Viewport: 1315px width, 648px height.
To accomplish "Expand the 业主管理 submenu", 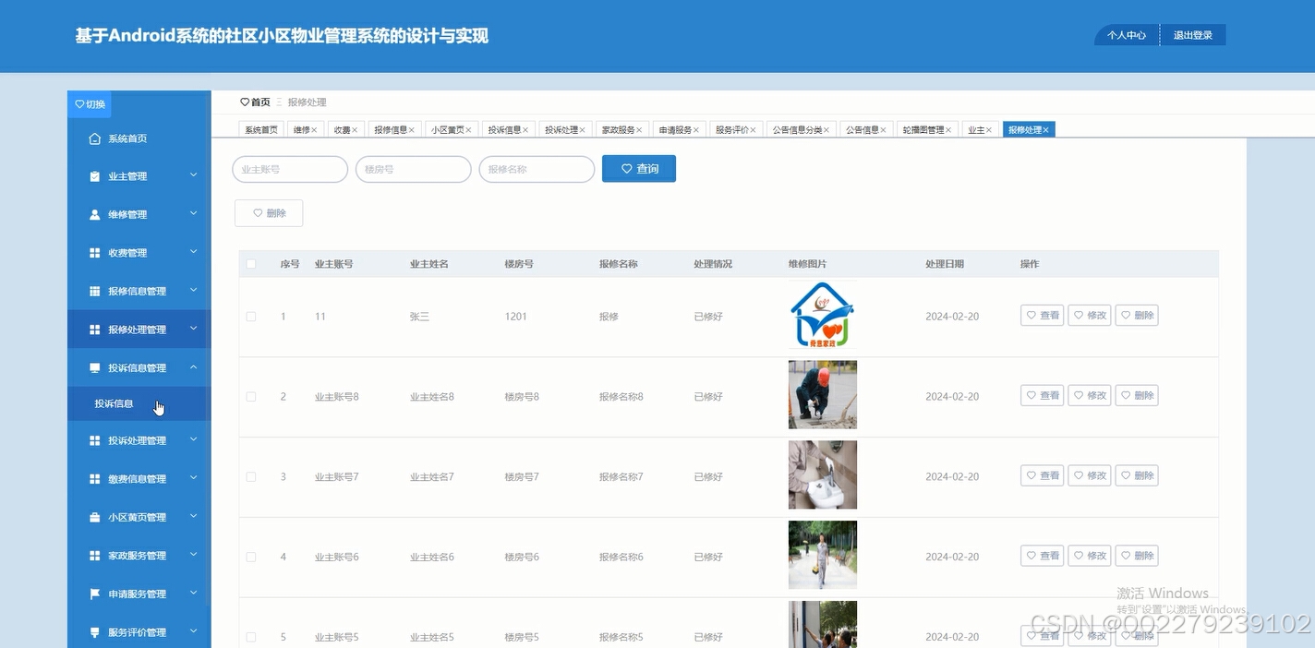I will [x=192, y=175].
